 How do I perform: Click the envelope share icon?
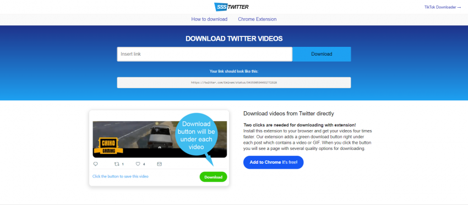[159, 164]
